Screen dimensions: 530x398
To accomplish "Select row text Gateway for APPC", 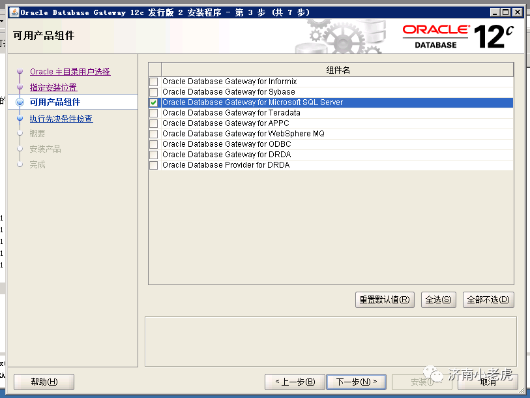I will pyautogui.click(x=226, y=123).
